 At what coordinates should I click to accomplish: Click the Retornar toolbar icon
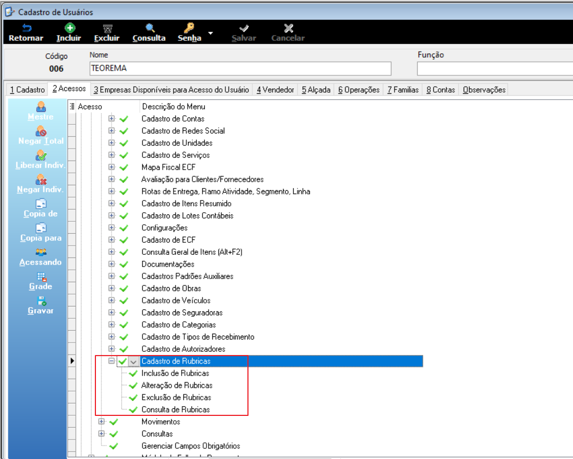point(26,28)
